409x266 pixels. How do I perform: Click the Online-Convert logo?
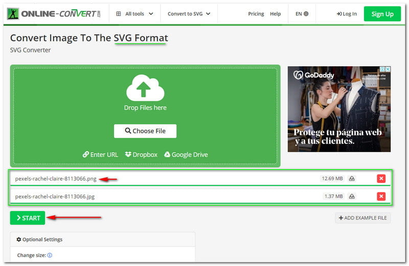click(54, 14)
